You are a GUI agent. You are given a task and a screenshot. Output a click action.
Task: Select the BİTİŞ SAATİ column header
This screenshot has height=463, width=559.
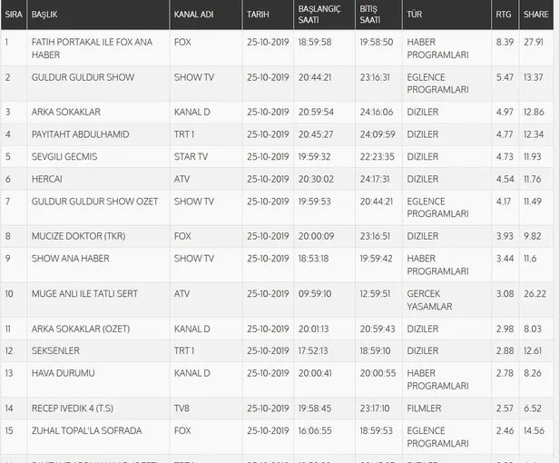tap(369, 15)
